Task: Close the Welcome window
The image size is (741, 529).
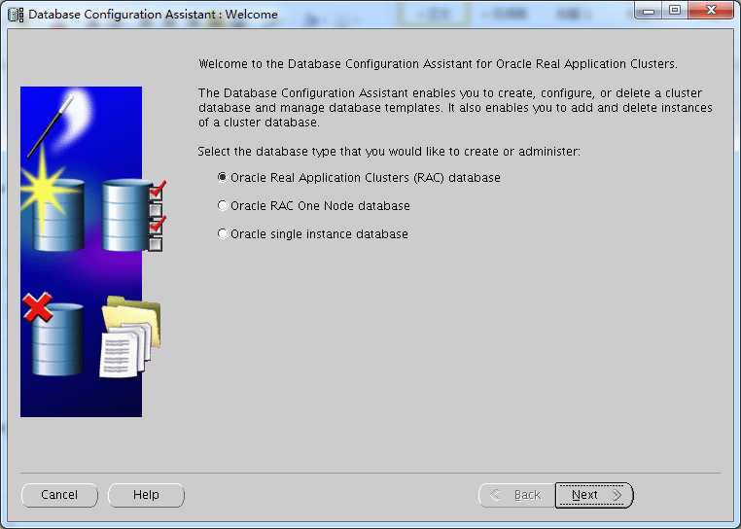Action: tap(711, 11)
